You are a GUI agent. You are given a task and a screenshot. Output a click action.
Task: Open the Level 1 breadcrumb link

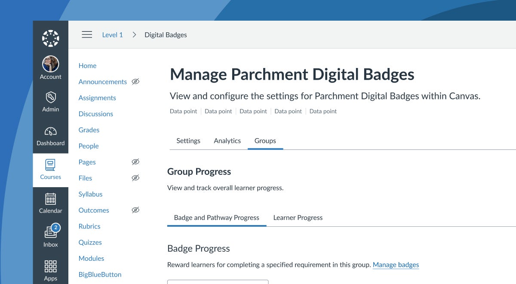point(112,35)
